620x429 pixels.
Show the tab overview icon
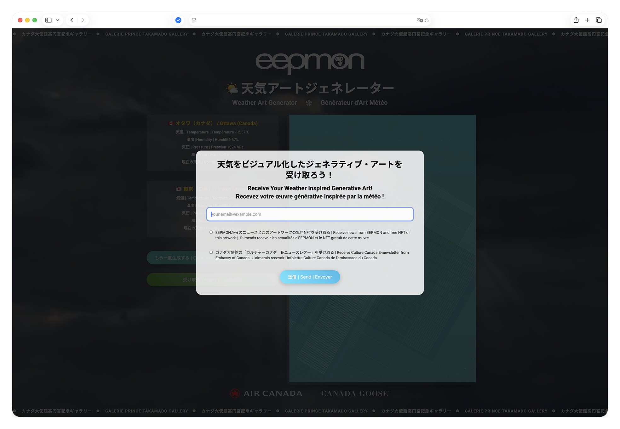pos(599,20)
